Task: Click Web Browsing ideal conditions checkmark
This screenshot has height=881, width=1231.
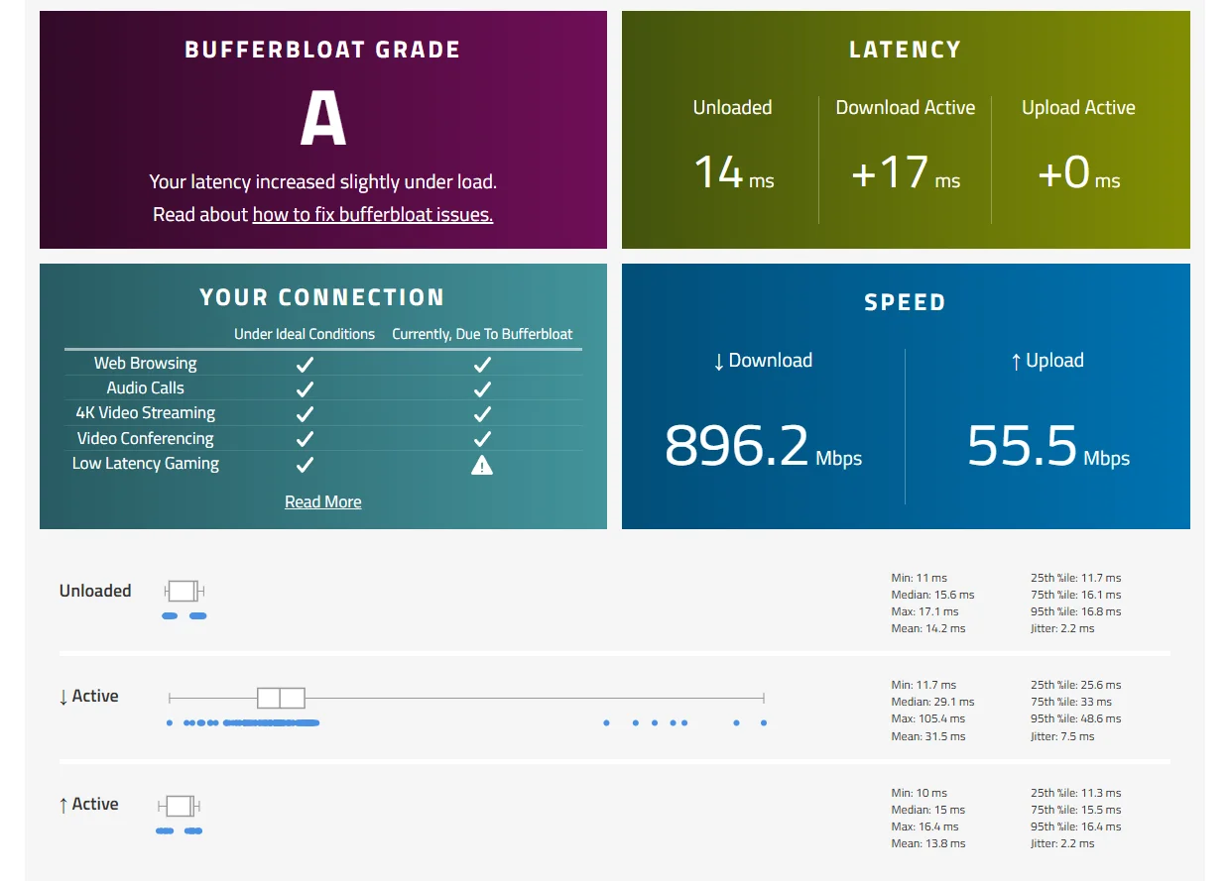Action: pyautogui.click(x=305, y=364)
